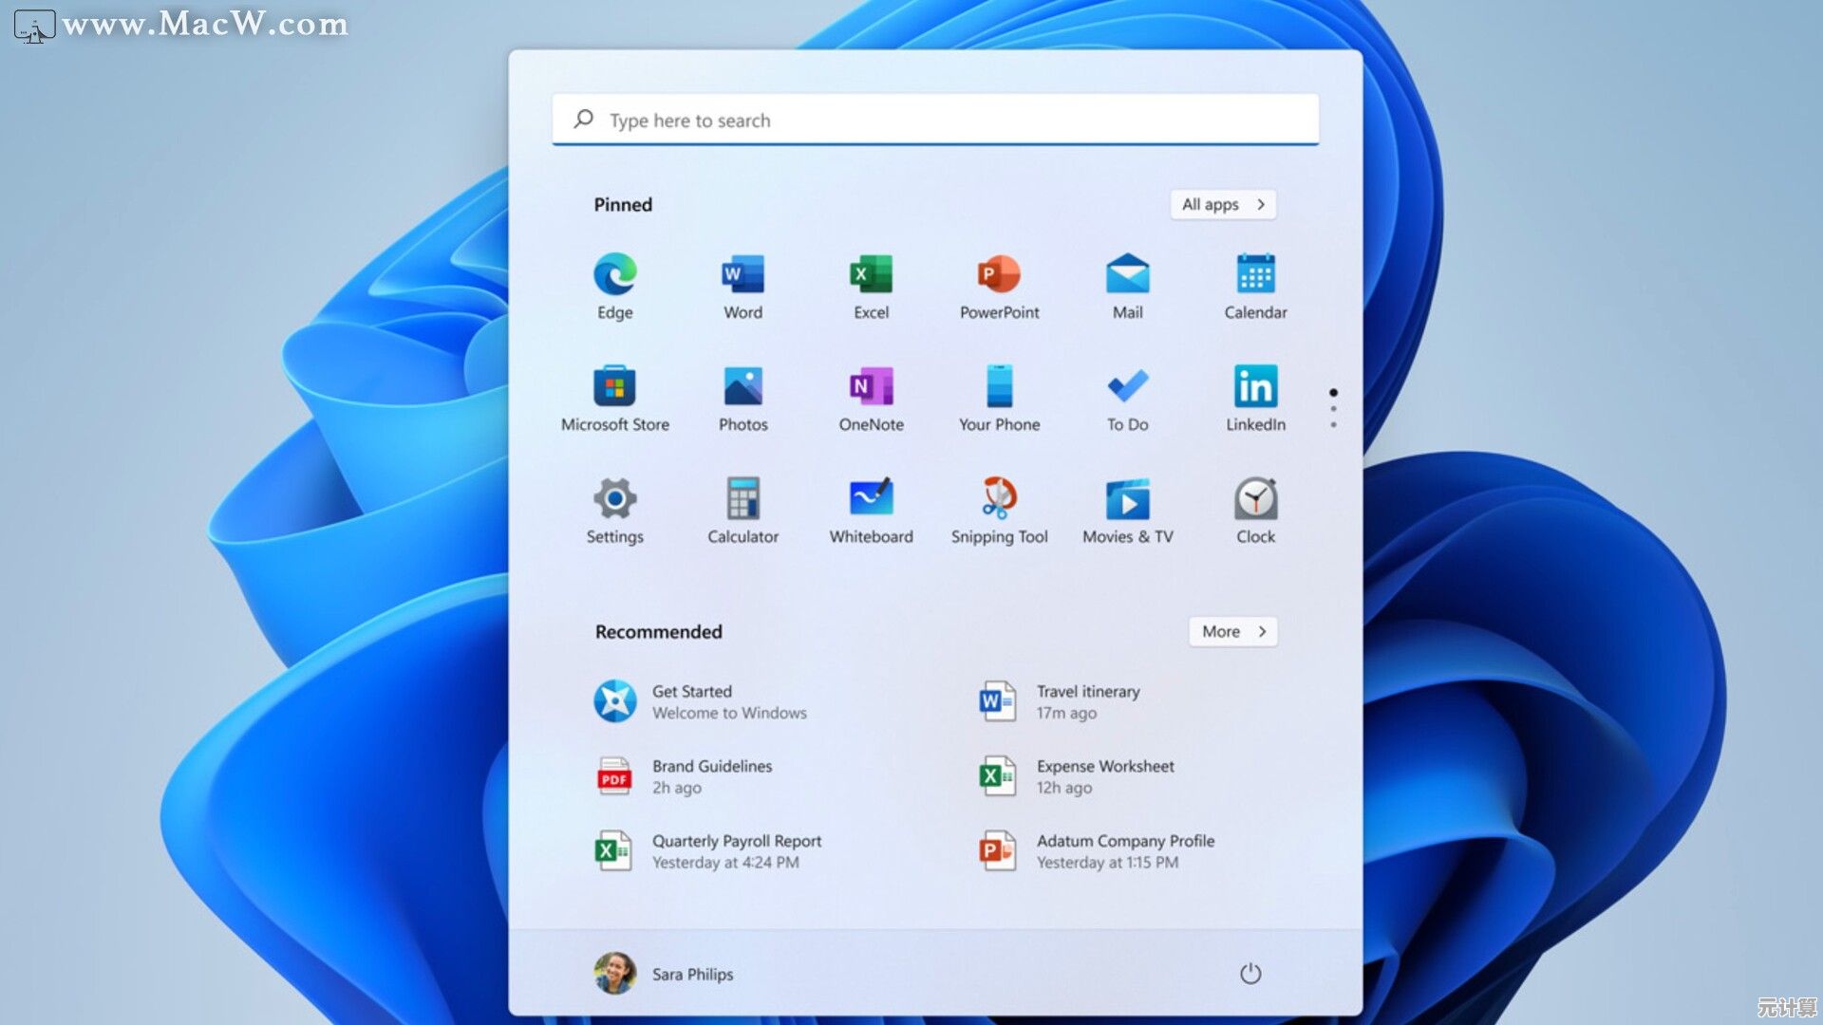1823x1025 pixels.
Task: Open the Microsoft Store
Action: point(614,392)
